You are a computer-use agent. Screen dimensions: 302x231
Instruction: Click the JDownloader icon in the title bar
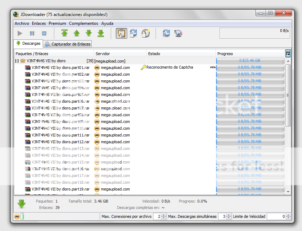click(x=16, y=15)
